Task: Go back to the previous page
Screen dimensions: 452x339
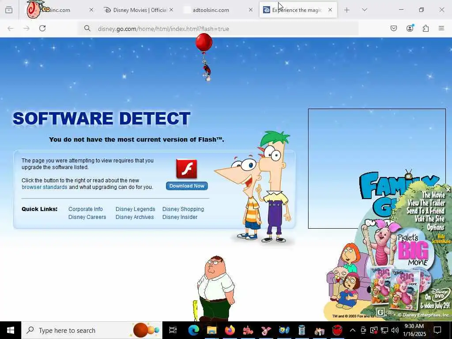Action: coord(11,28)
